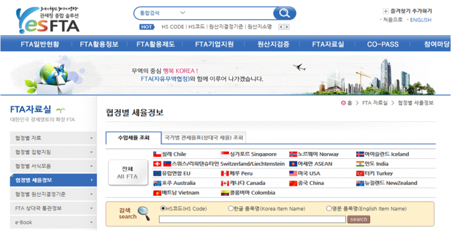
Task: Click into the header search text field
Action: (x=230, y=13)
